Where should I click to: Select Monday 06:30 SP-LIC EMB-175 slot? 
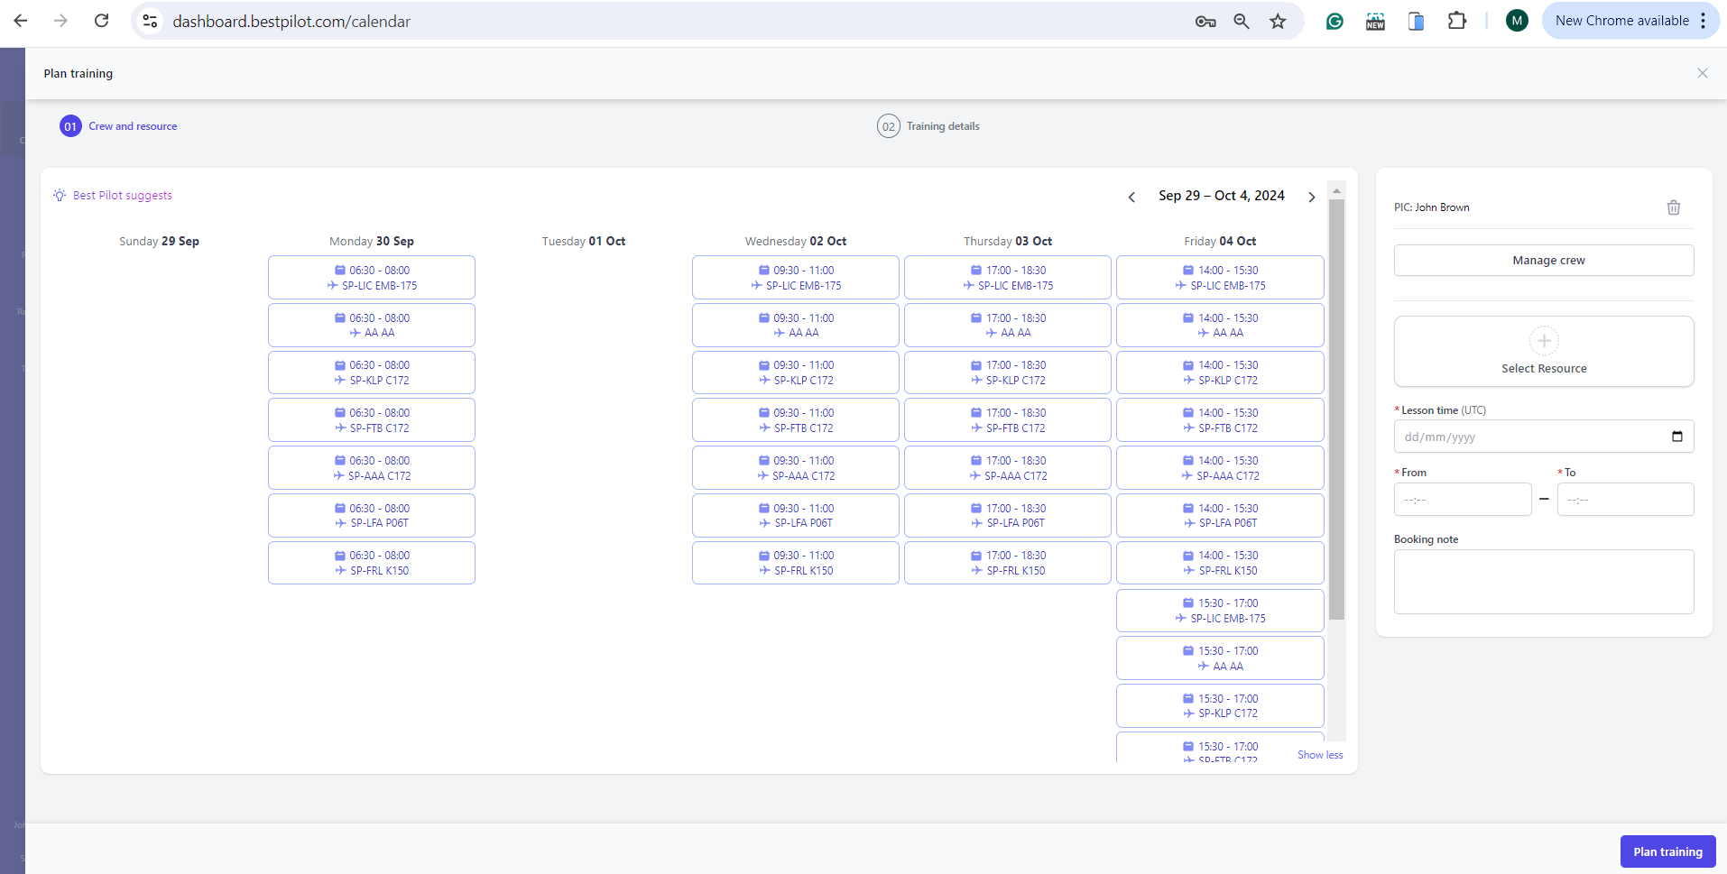pos(372,278)
